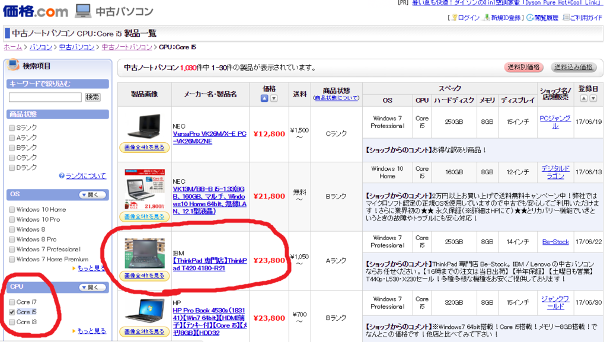
Task: Click the keyword filter text field
Action: click(x=45, y=97)
